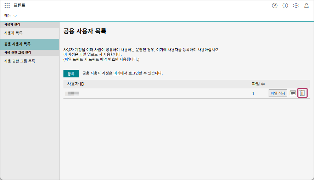Expand the 메뉴 dropdown
The width and height of the screenshot is (314, 180).
point(11,16)
